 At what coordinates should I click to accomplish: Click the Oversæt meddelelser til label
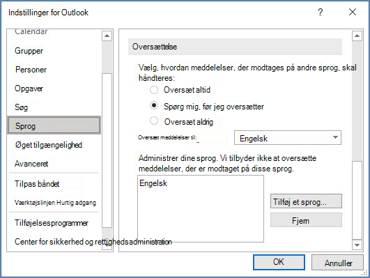[167, 137]
